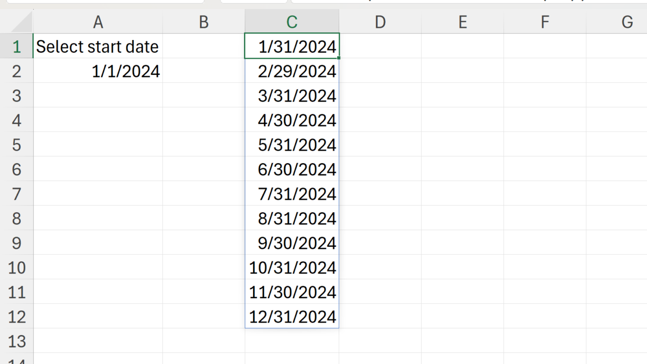Click the 6/30/2024 date cell
Screen dimensions: 647x364
[297, 169]
